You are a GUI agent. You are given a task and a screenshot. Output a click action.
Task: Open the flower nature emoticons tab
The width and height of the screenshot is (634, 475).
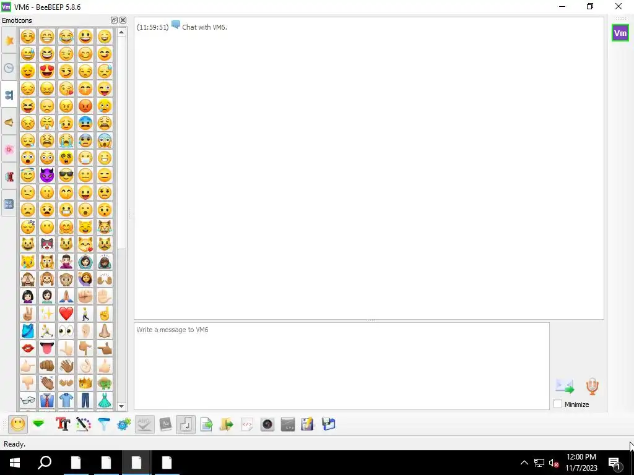tap(9, 150)
